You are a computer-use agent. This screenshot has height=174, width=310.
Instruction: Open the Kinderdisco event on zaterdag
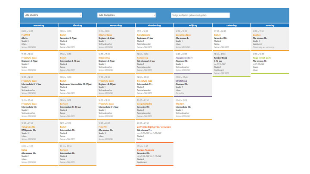coord(232,64)
